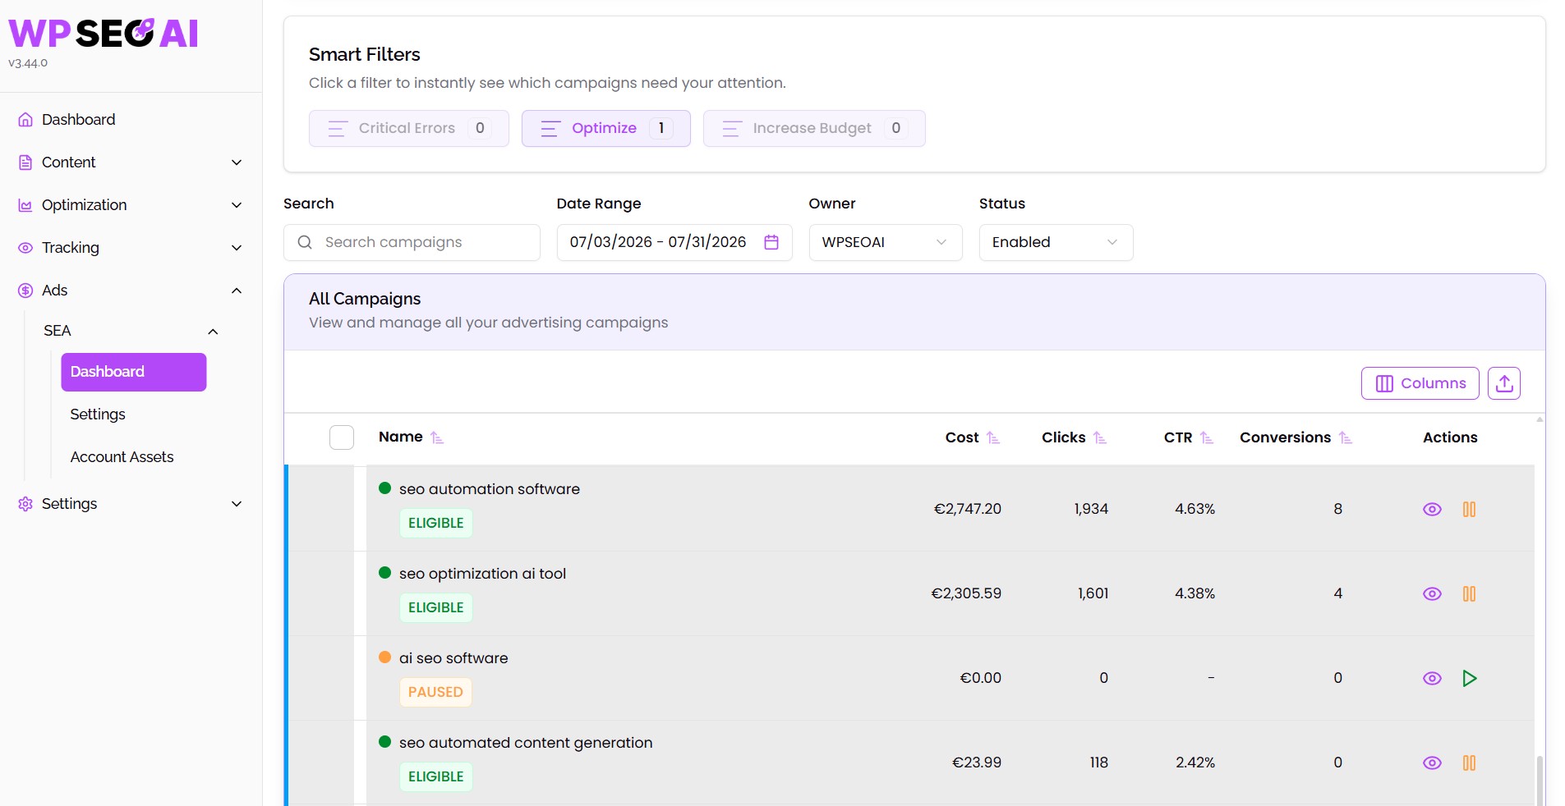The height and width of the screenshot is (806, 1565).
Task: Sort campaigns by Cost column icon
Action: click(x=992, y=437)
